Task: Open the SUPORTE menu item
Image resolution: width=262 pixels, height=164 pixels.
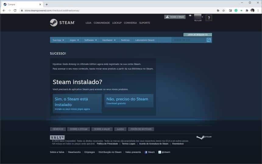Action: (144, 23)
